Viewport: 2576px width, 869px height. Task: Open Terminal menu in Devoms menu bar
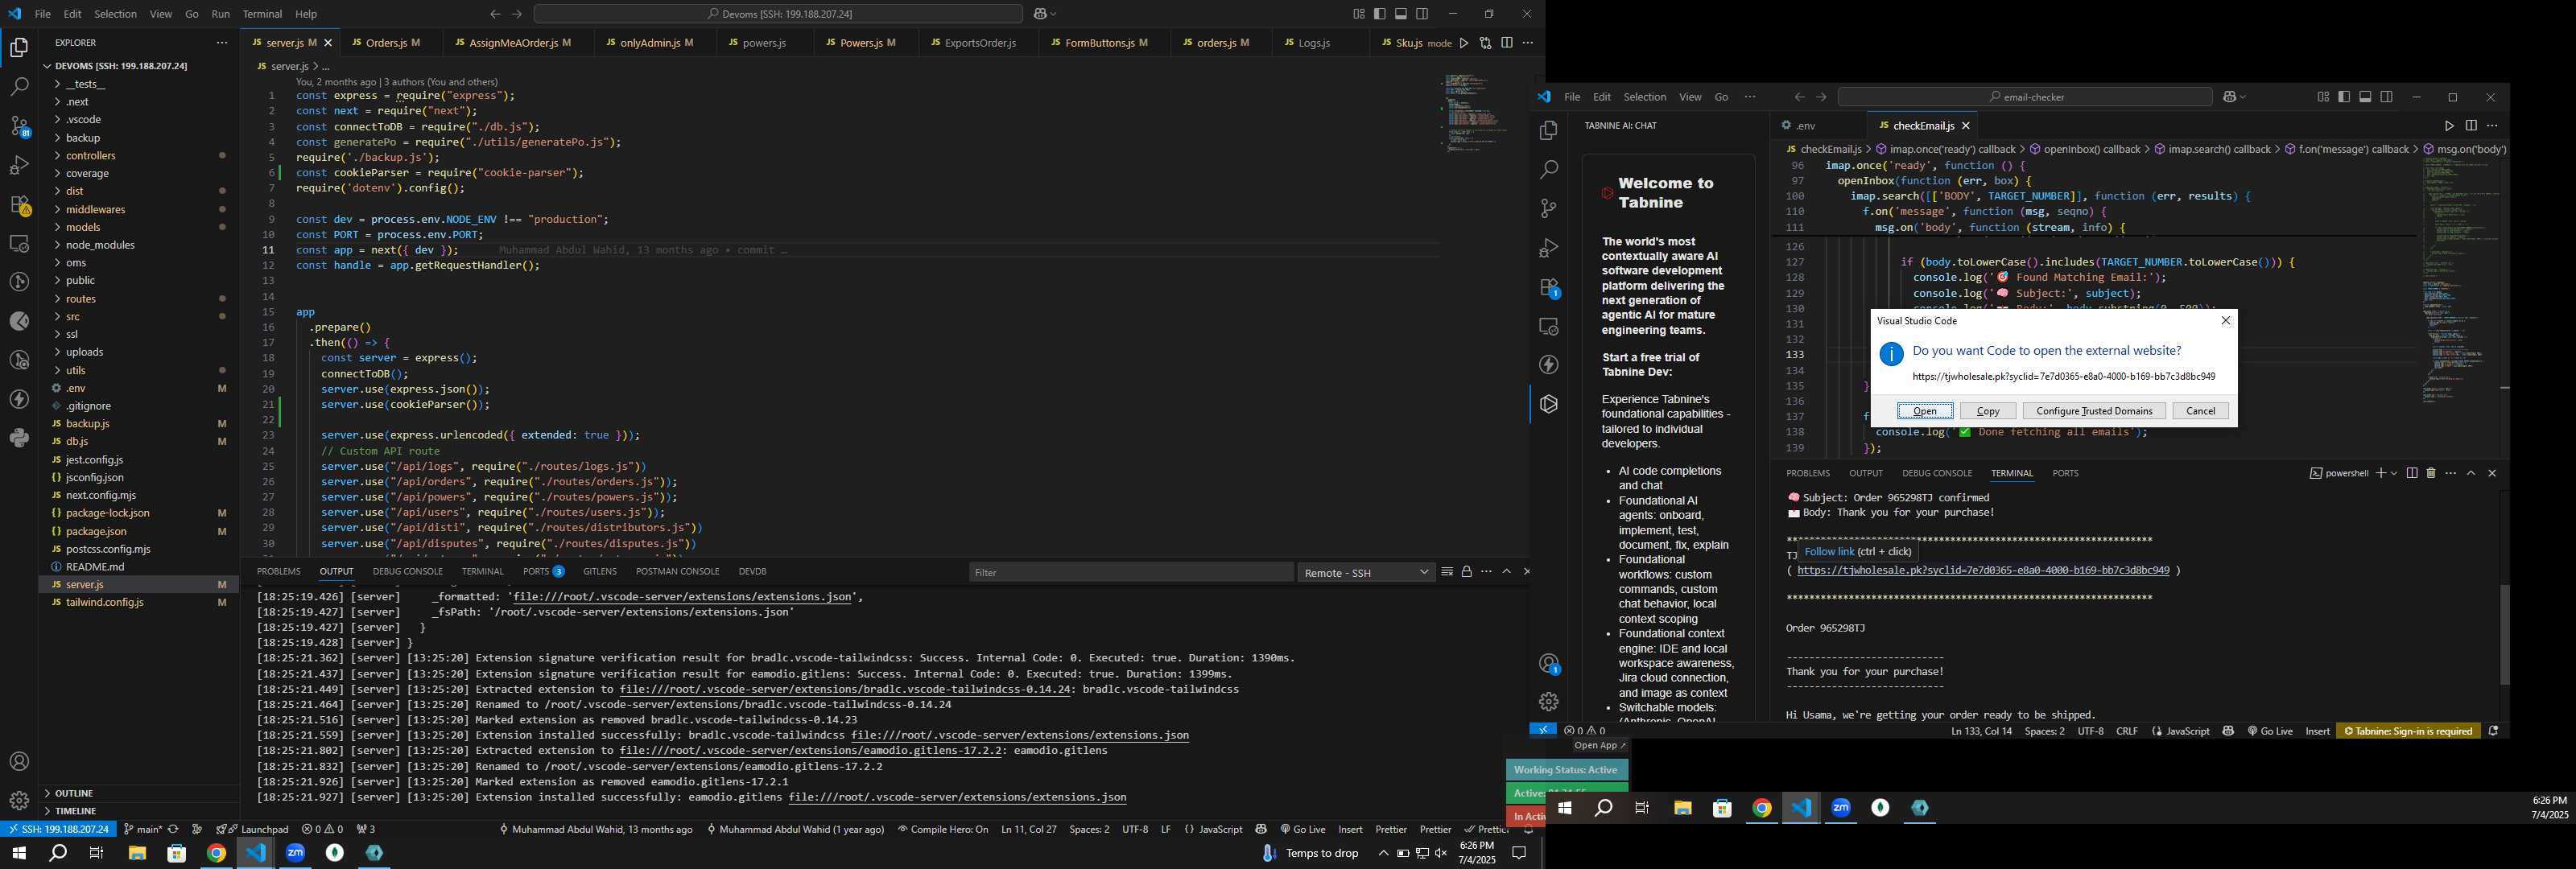pyautogui.click(x=262, y=14)
